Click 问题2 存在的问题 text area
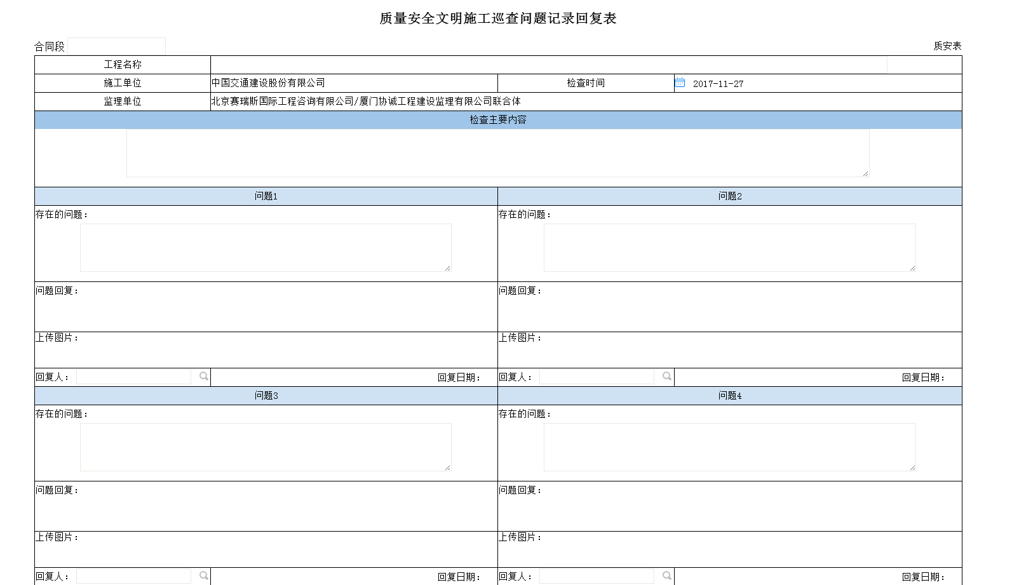The height and width of the screenshot is (585, 1012). click(x=729, y=248)
